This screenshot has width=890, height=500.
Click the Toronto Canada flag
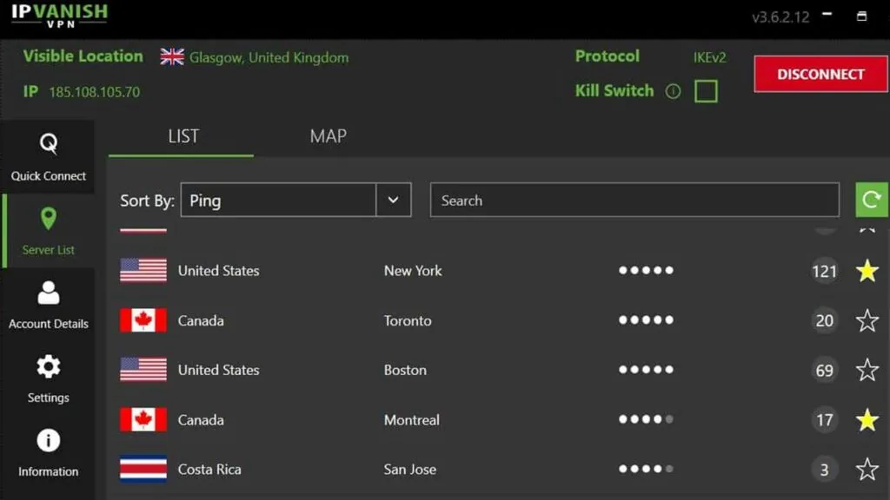click(x=143, y=320)
